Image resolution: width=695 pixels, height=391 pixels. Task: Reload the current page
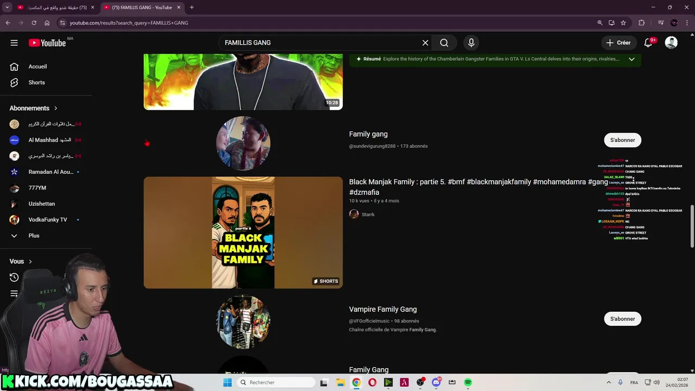[34, 23]
